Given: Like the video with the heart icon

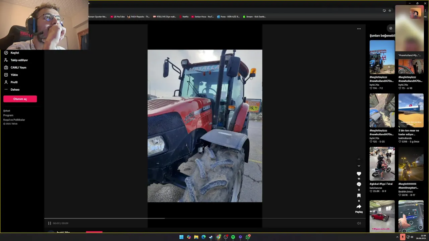Looking at the screenshot, I should 359,174.
